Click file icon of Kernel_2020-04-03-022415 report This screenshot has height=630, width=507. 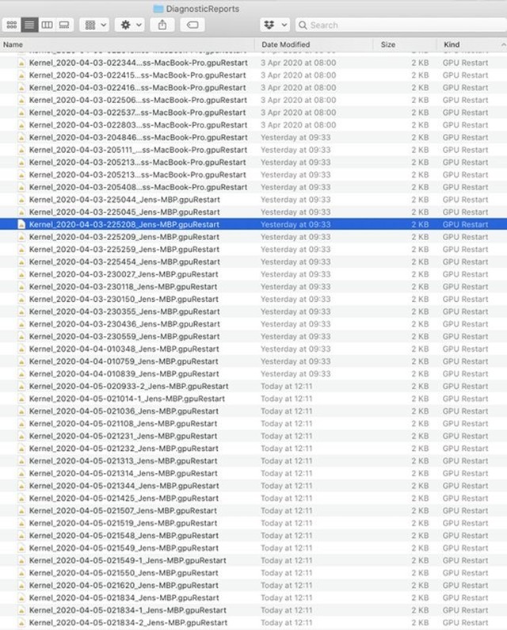click(21, 75)
